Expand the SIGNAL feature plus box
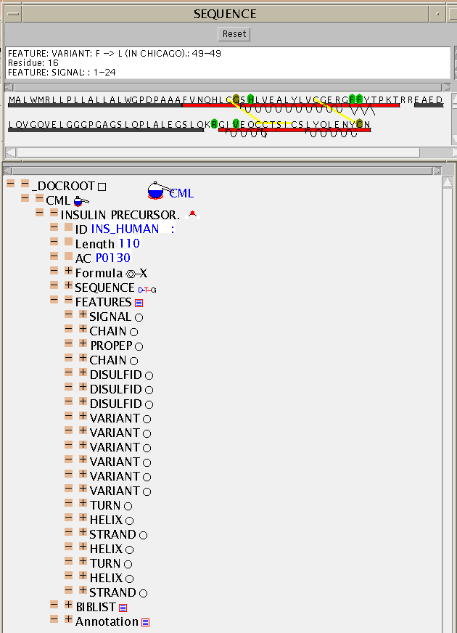Viewport: 457px width, 633px height. [83, 316]
